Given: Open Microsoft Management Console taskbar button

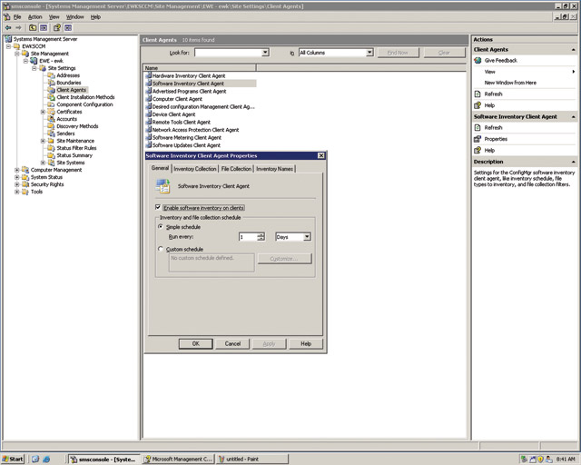Looking at the screenshot, I should tap(178, 459).
